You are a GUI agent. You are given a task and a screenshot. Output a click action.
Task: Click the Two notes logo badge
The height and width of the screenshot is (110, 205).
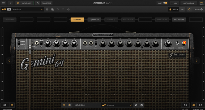point(177,55)
